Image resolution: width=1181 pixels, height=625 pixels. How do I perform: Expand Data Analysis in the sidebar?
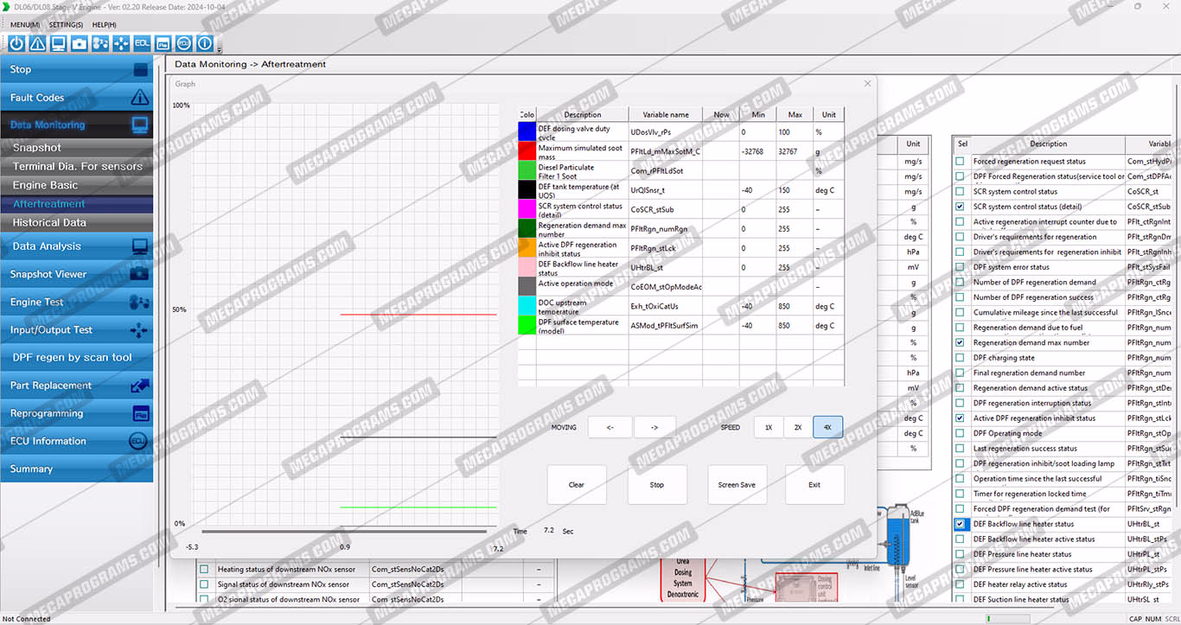[76, 246]
